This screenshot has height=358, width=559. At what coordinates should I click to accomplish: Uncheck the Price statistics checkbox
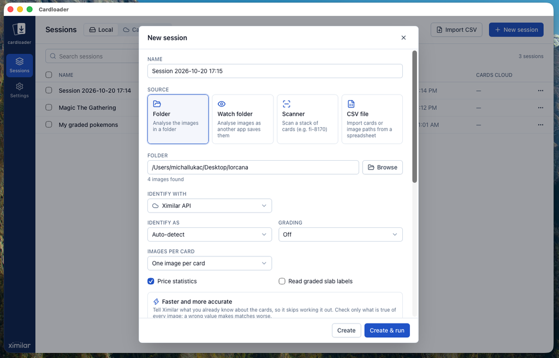pos(151,281)
